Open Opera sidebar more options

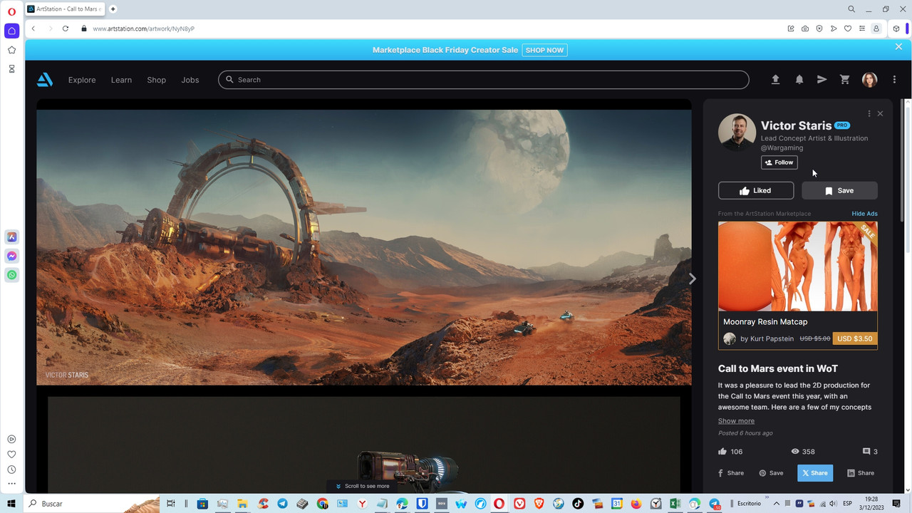click(11, 484)
